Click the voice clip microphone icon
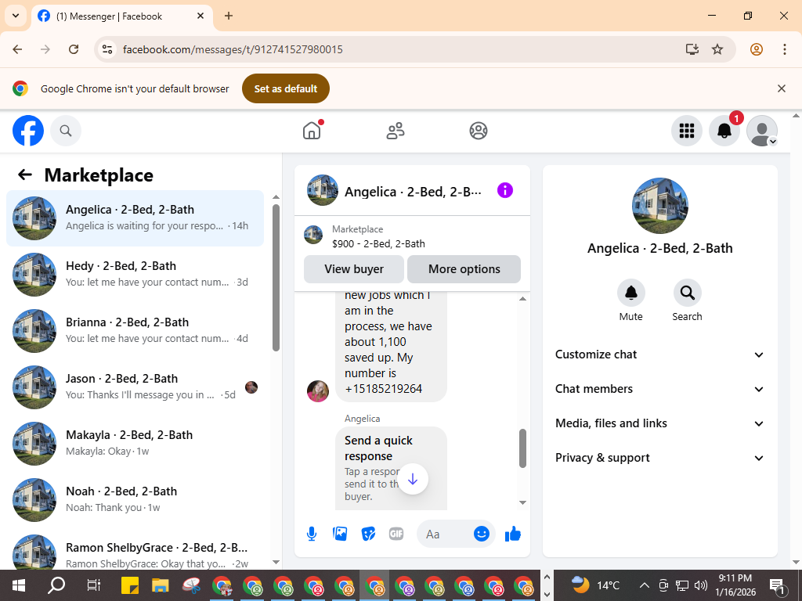Screen dimensions: 802x601 coord(312,534)
